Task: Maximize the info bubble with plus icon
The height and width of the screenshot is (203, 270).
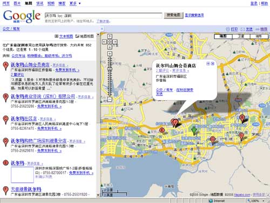Action: click(x=208, y=63)
